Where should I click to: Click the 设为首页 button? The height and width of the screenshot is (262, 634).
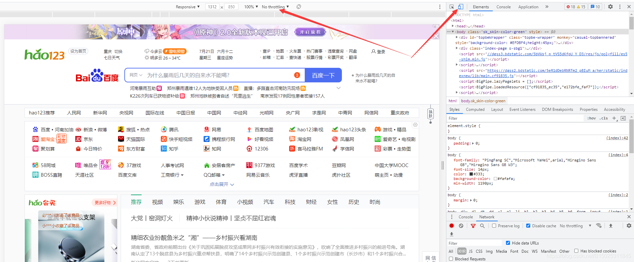click(78, 51)
